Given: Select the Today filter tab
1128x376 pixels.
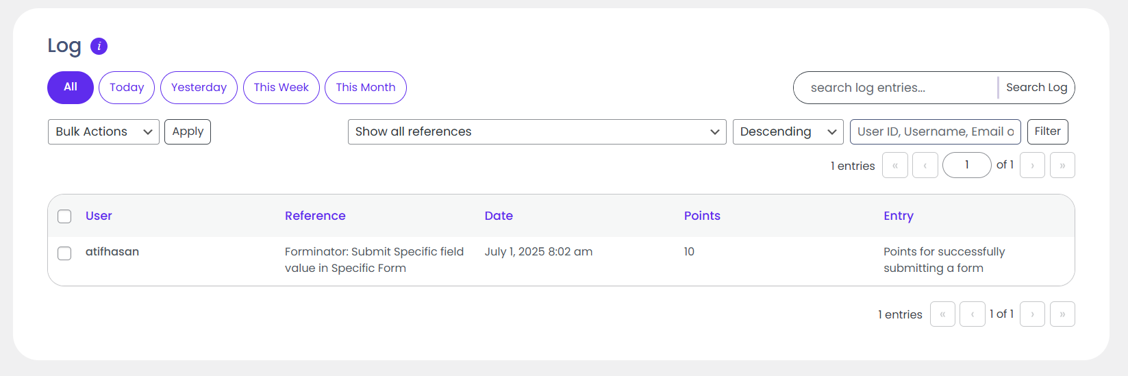Looking at the screenshot, I should 127,88.
